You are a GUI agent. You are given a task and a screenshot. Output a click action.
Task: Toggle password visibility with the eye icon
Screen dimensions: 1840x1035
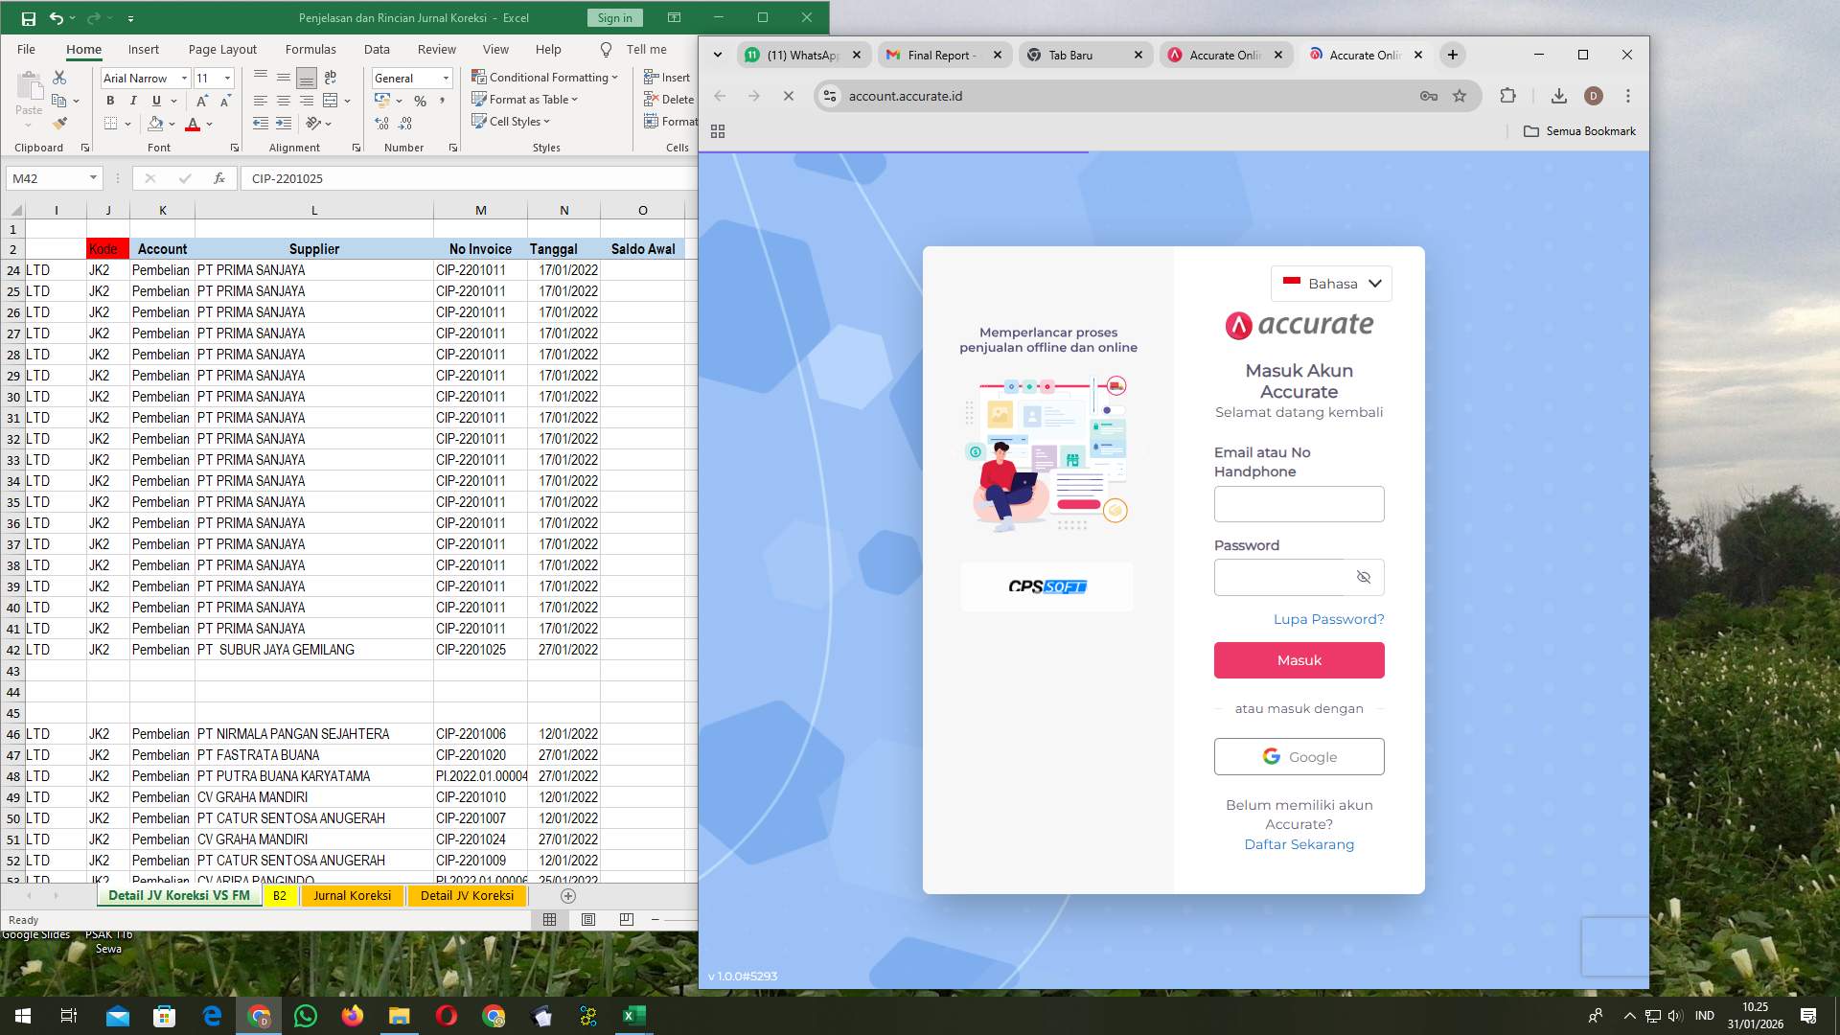(1364, 577)
